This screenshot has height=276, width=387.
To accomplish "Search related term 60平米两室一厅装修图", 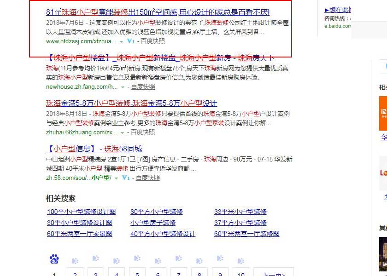I will click(x=247, y=234).
